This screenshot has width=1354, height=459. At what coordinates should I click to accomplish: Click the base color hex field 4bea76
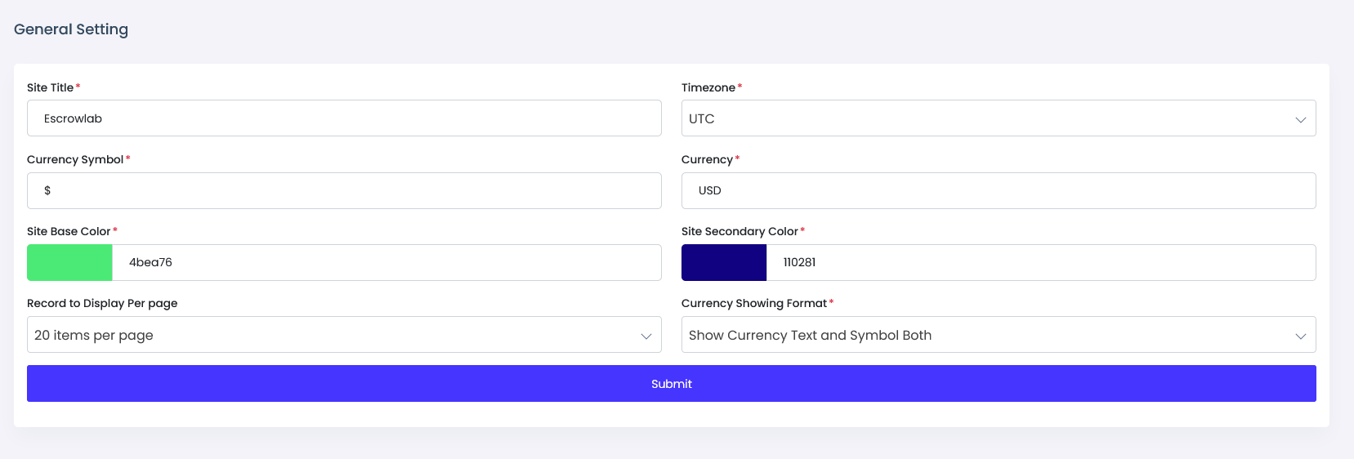tap(386, 262)
